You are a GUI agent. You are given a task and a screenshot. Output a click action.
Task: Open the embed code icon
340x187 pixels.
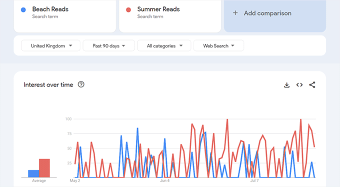[x=299, y=85]
